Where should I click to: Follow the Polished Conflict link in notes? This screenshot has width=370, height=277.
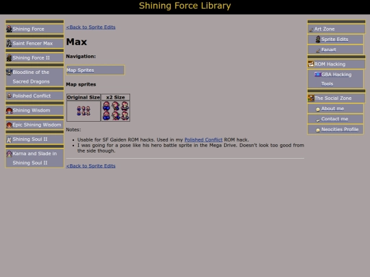pos(203,140)
